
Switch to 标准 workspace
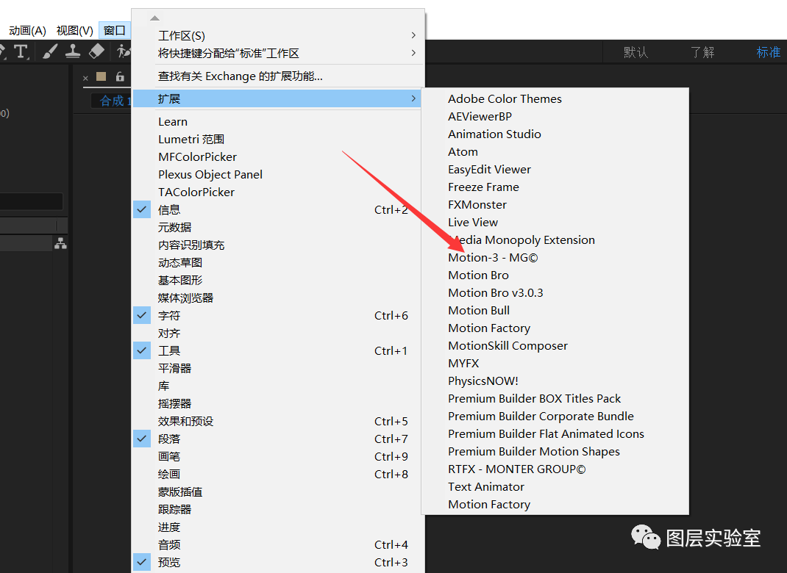coord(769,52)
